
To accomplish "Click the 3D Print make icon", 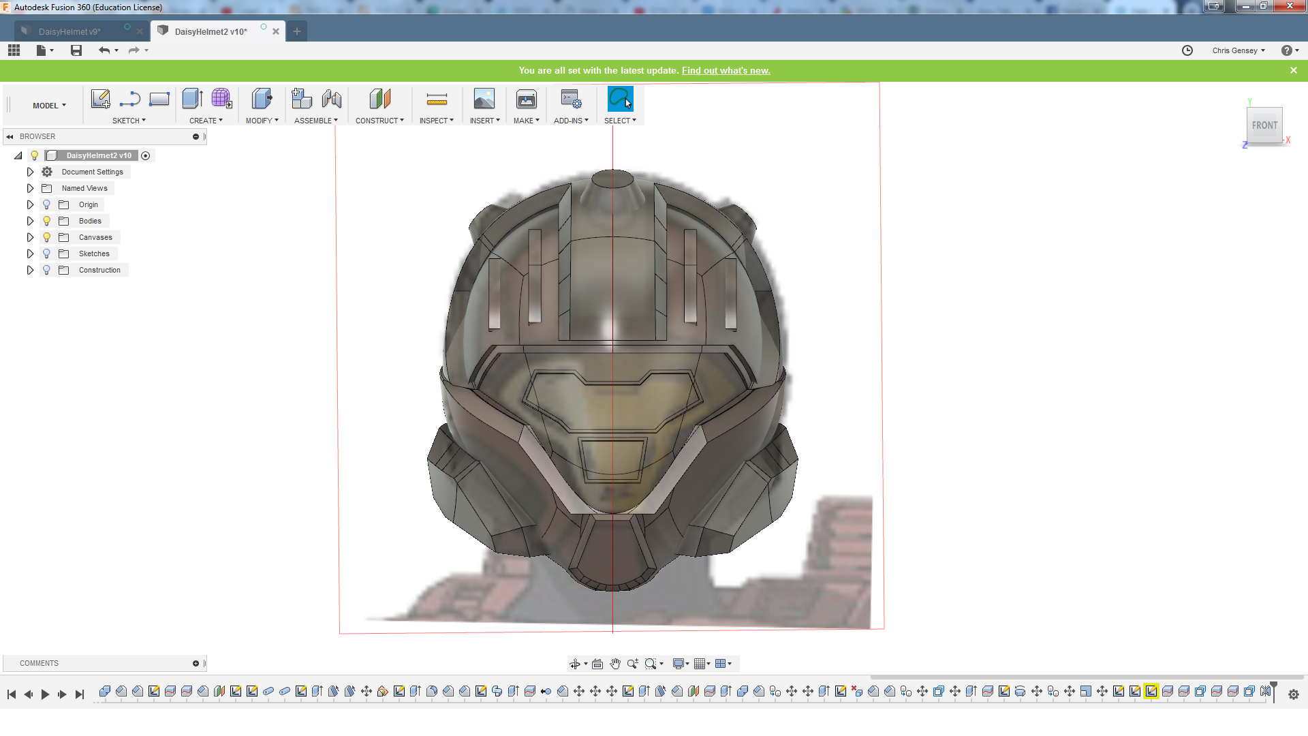I will pos(526,100).
